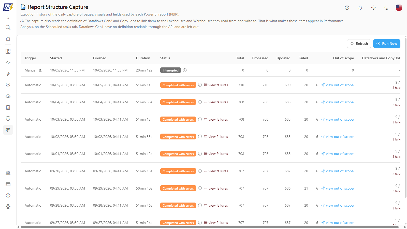
Task: Click the Status column header
Action: click(165, 58)
